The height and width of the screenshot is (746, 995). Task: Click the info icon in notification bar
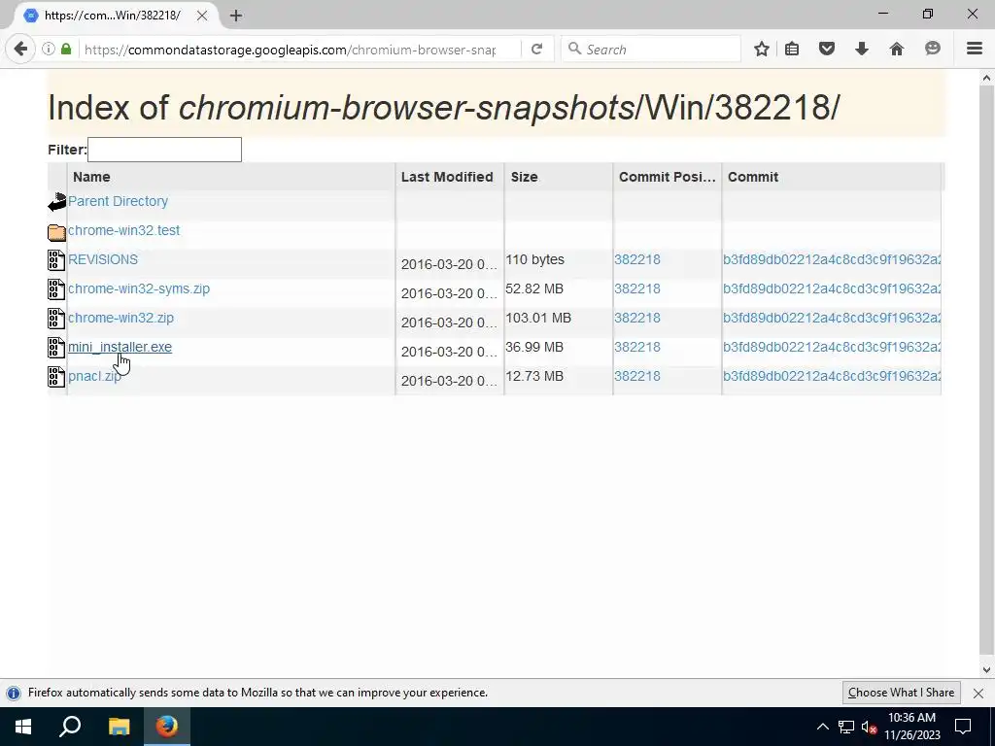14,694
